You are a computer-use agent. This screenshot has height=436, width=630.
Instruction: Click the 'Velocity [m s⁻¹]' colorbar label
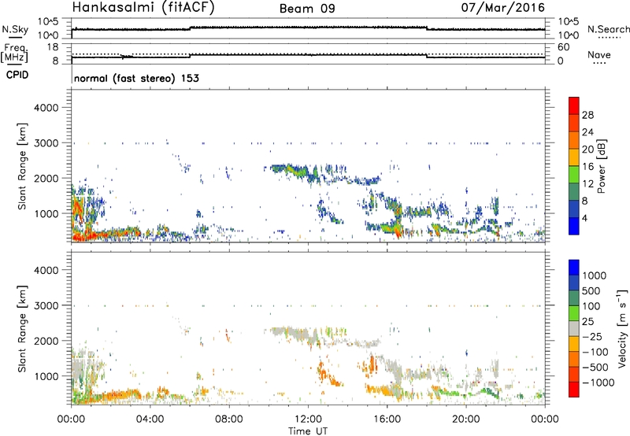[x=622, y=328]
